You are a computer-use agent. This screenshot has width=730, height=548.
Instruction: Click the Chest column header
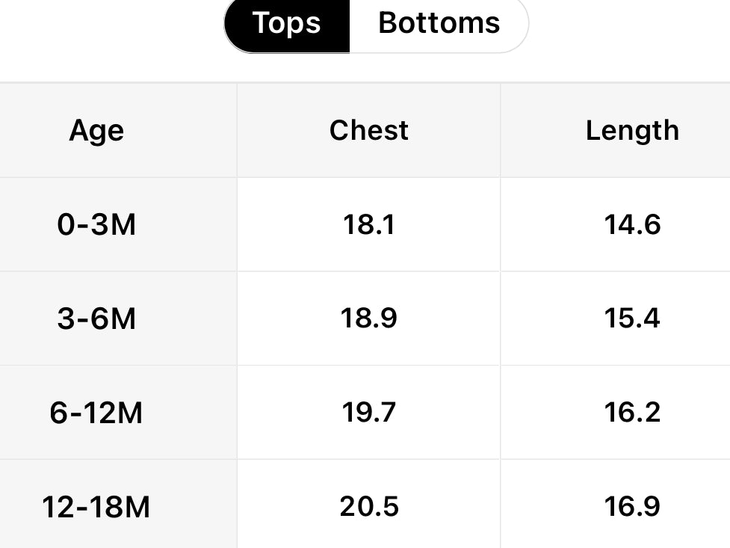click(368, 131)
